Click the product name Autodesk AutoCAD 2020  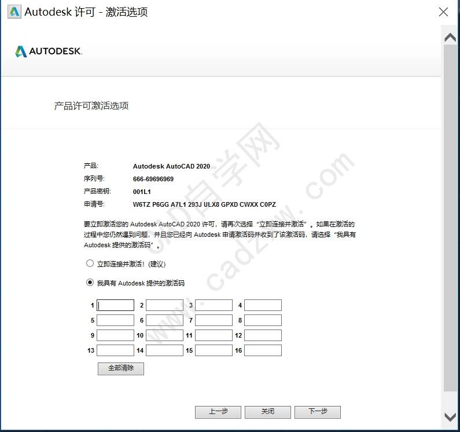click(171, 166)
